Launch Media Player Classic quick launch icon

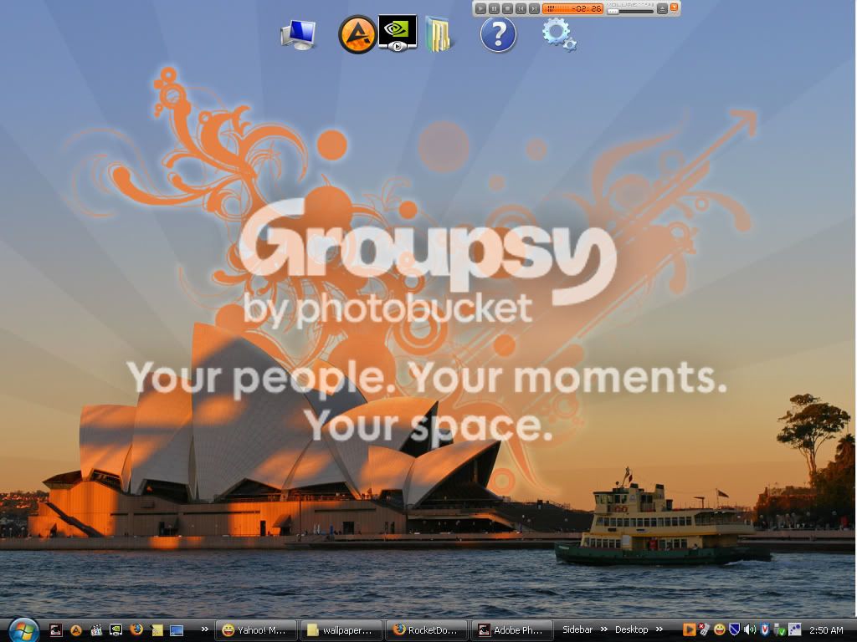[x=96, y=630]
